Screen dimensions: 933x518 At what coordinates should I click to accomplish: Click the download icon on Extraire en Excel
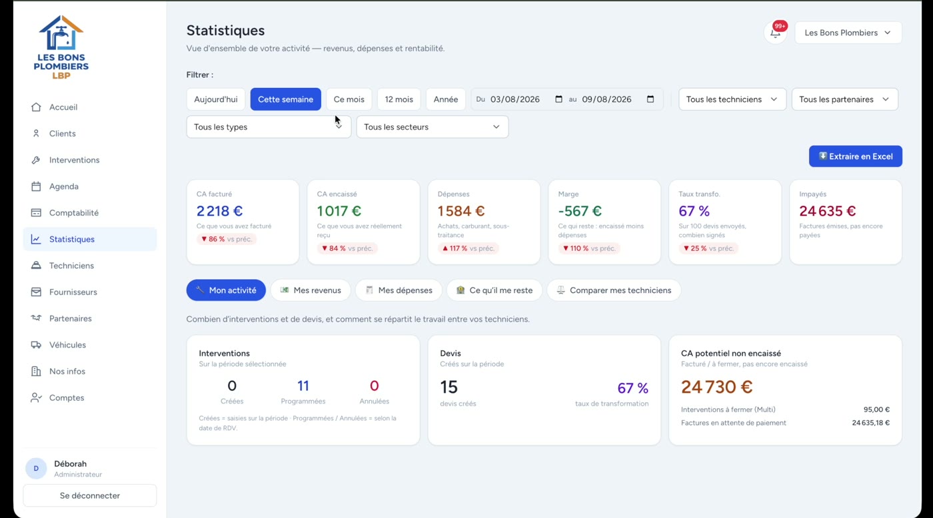[823, 156]
